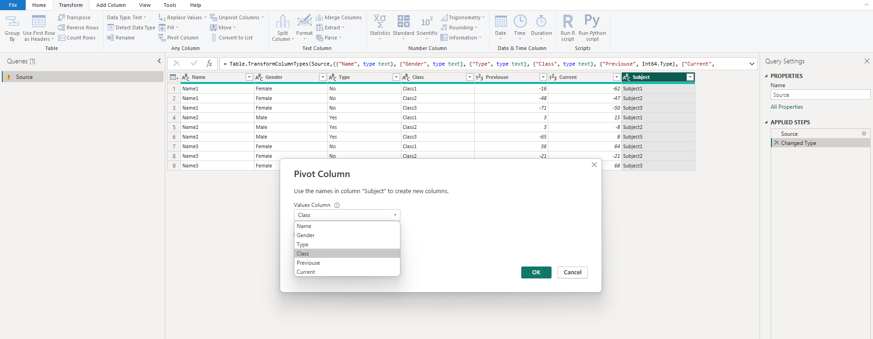The width and height of the screenshot is (873, 339).
Task: Click the Group By icon
Action: (x=12, y=28)
